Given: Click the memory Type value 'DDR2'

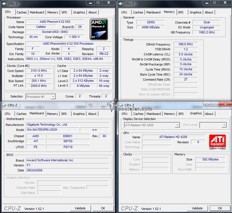Looking at the screenshot, I should coord(151,22).
